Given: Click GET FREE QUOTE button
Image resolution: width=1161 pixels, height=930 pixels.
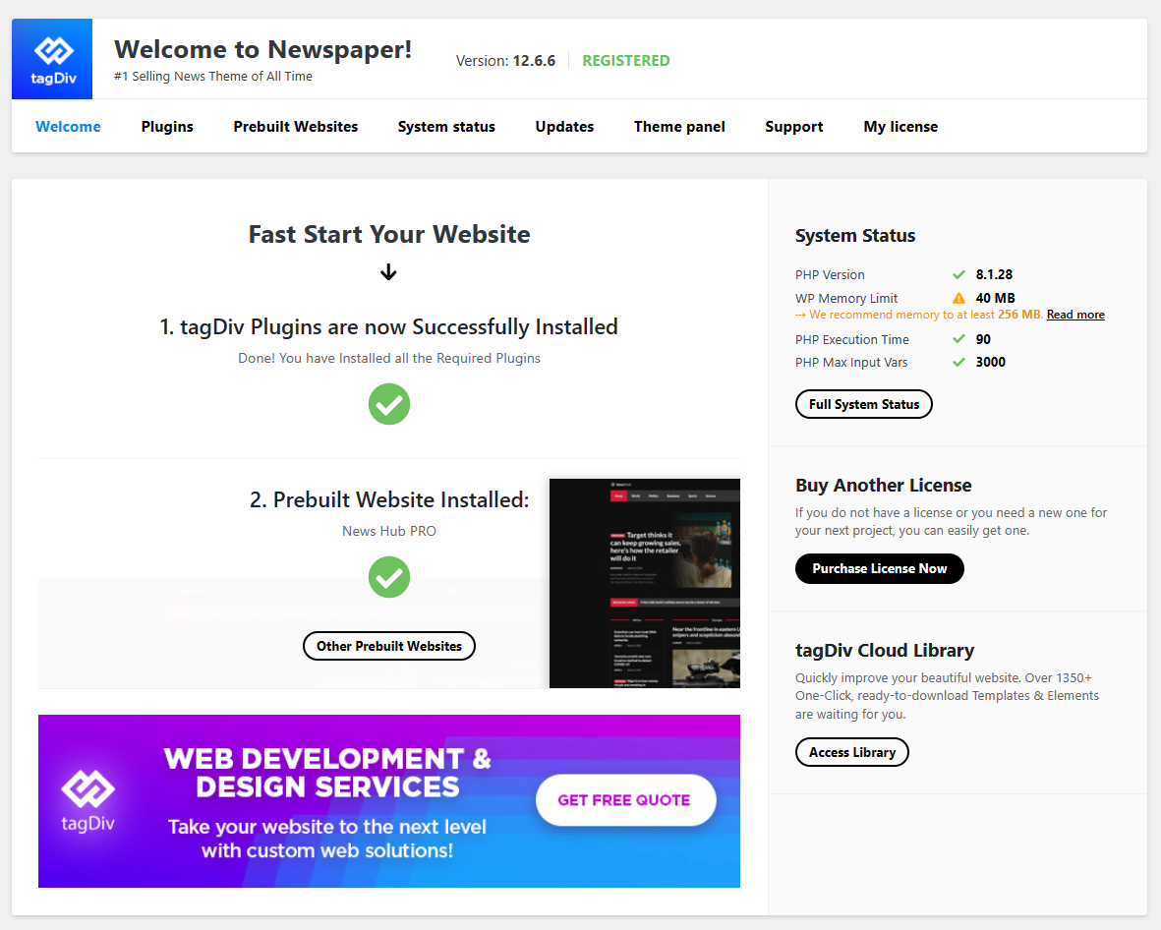Looking at the screenshot, I should (x=625, y=800).
